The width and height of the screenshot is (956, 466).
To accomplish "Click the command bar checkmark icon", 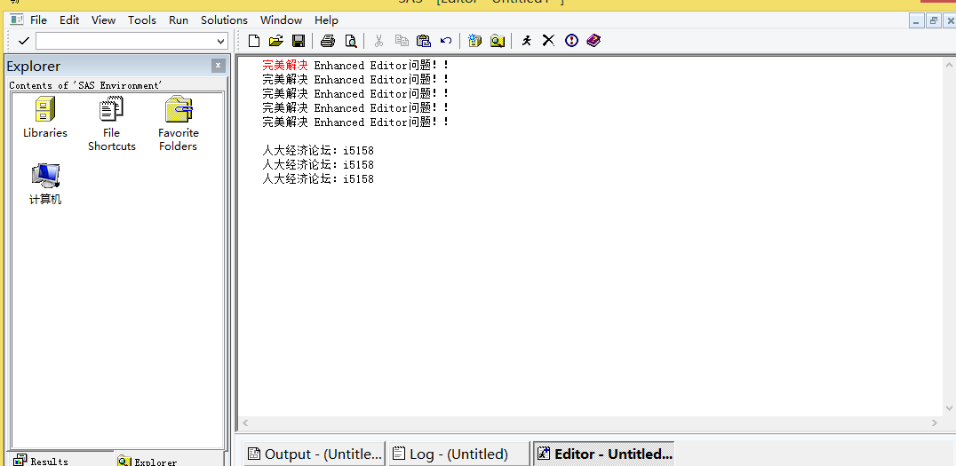I will pos(24,41).
